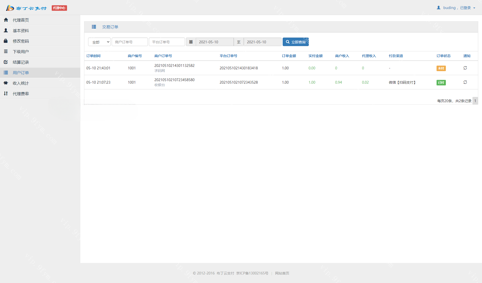Screen dimensions: 482x283
Task: Select 用户订单 in the sidebar menu
Action: point(21,73)
